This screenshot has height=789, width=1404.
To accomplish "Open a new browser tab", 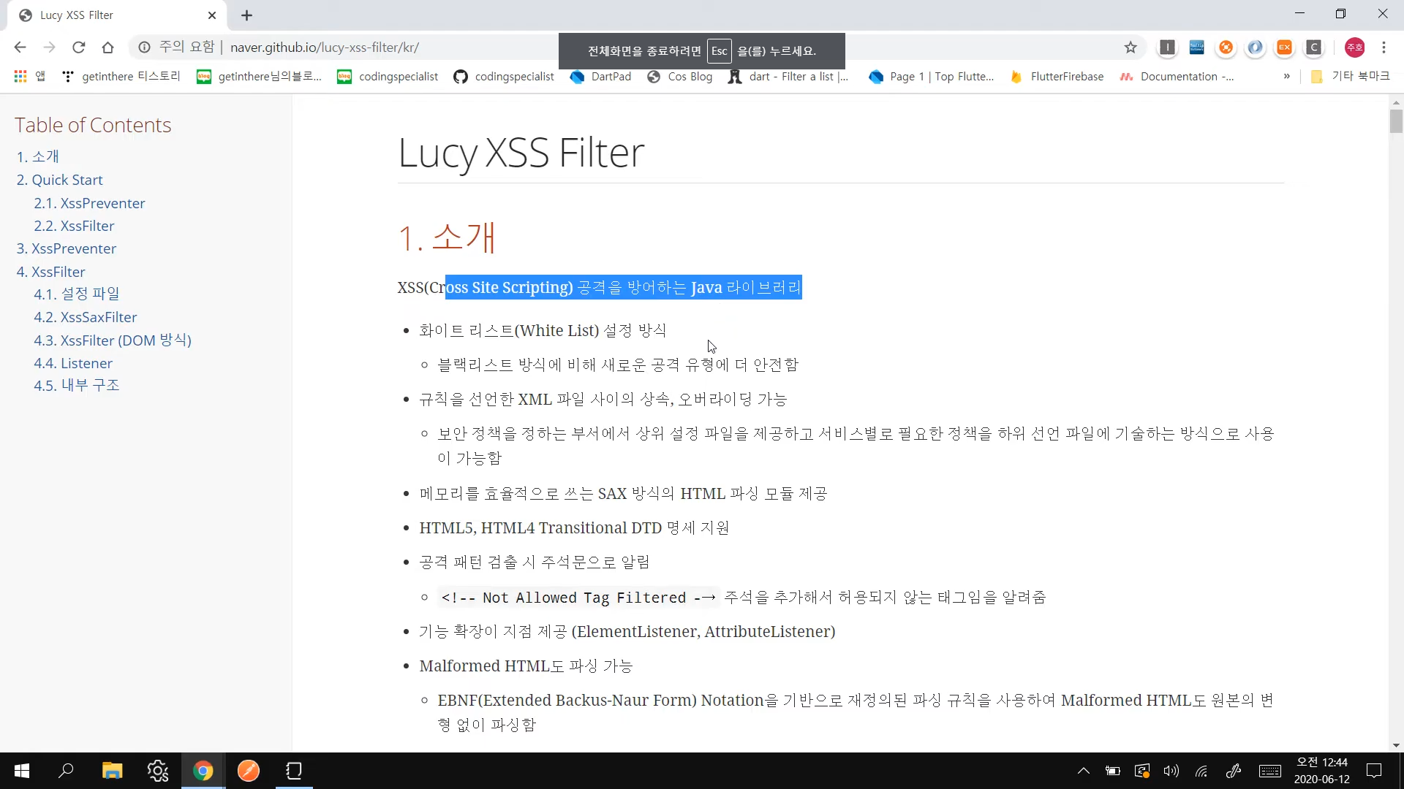I will coord(246,15).
